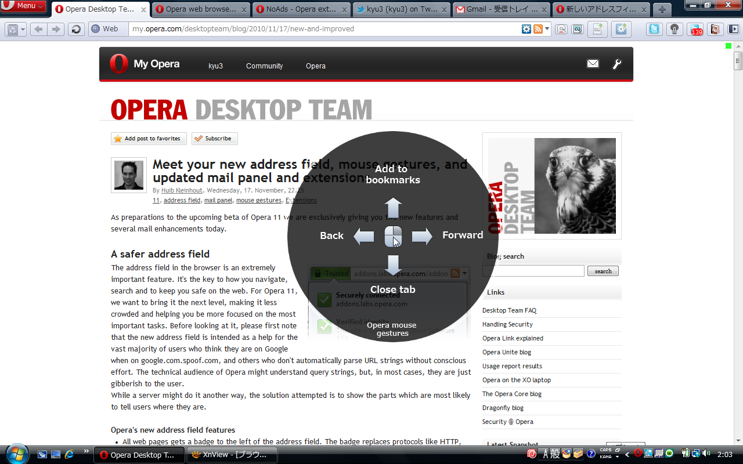743x464 pixels.
Task: Open the Desktop Team FAQ link
Action: coord(509,310)
